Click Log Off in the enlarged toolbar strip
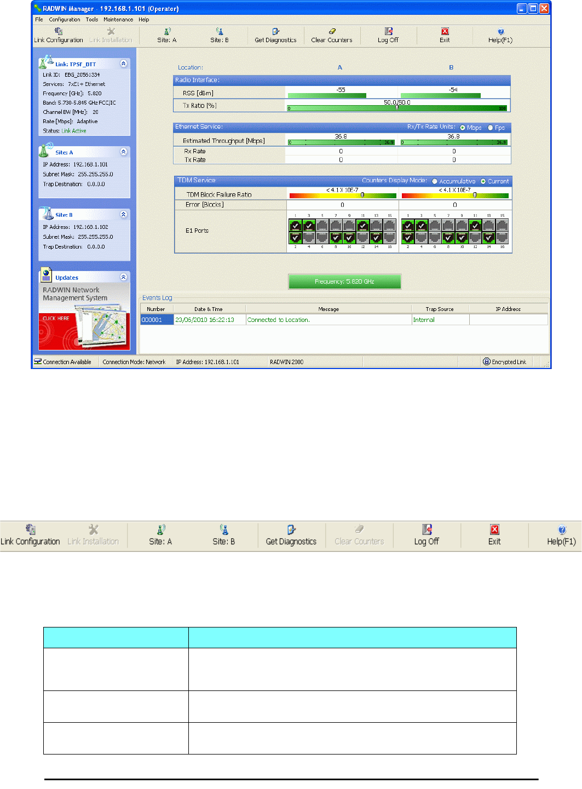The height and width of the screenshot is (789, 582). (427, 535)
